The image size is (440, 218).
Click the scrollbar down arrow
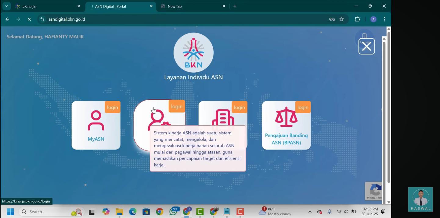click(389, 202)
